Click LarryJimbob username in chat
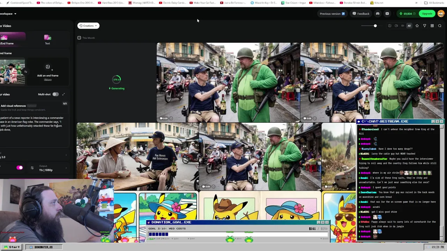 [370, 149]
